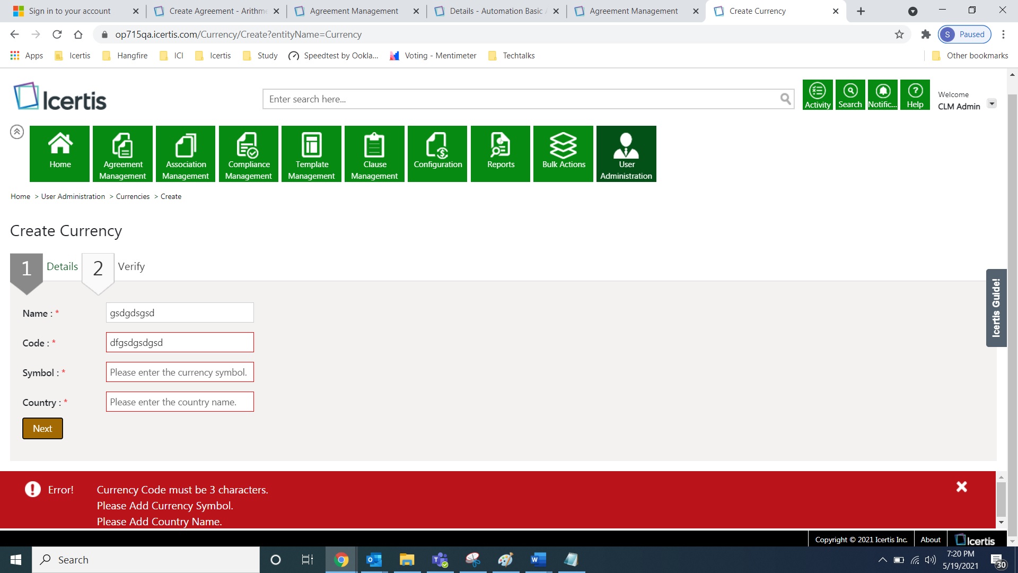
Task: Open the Help icon button
Action: (x=915, y=95)
